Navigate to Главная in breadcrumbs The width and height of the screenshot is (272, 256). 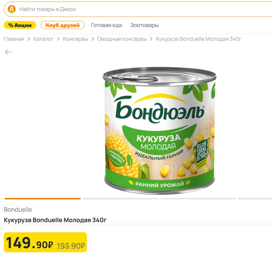point(14,39)
